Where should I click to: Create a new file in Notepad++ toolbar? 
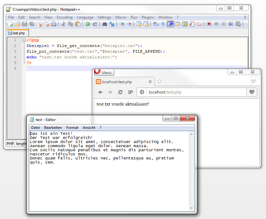(x=10, y=24)
